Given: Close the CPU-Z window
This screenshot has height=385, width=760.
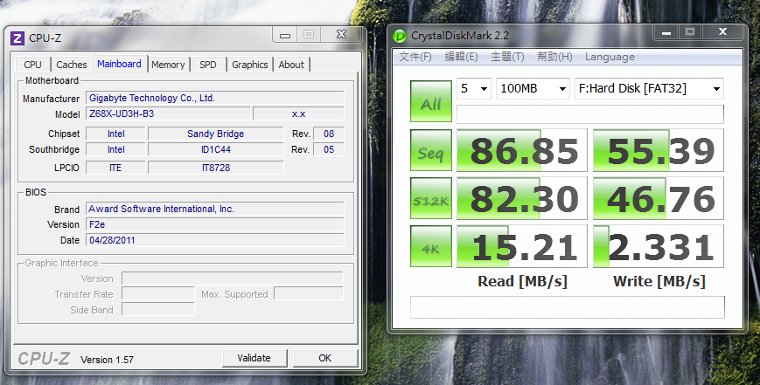Looking at the screenshot, I should (x=342, y=34).
